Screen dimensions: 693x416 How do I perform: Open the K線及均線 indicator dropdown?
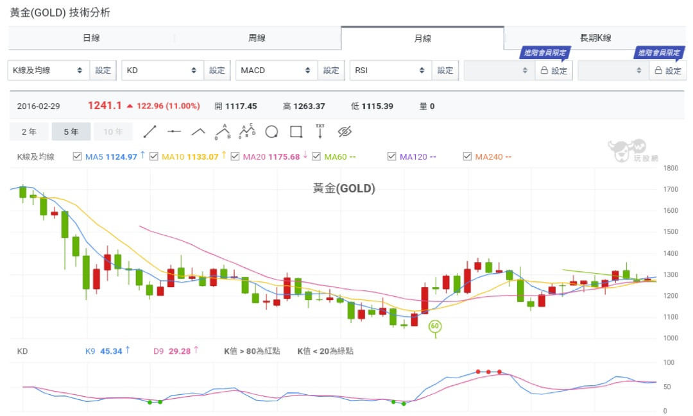[x=48, y=71]
